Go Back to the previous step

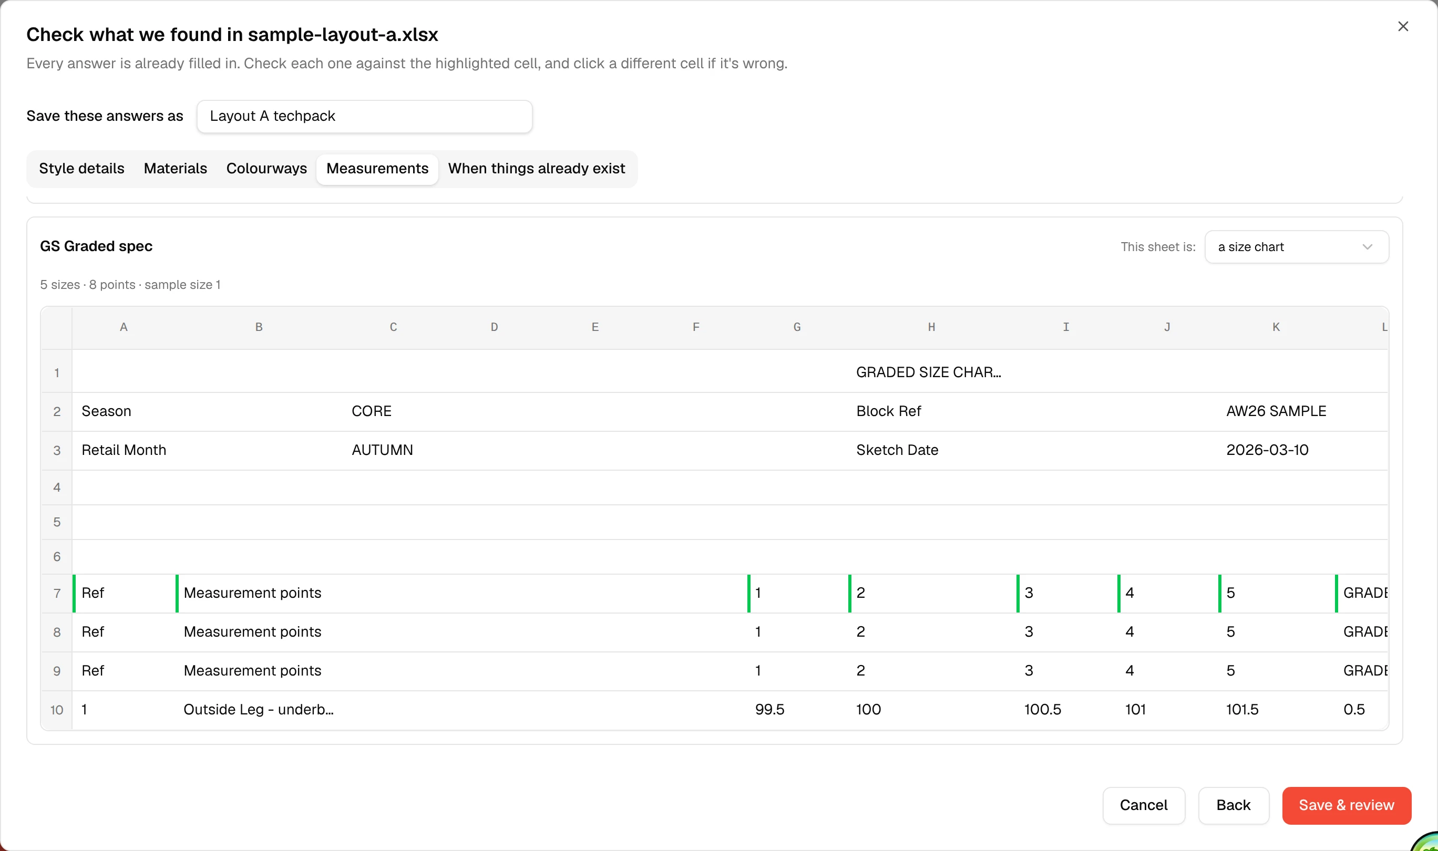[x=1233, y=805]
